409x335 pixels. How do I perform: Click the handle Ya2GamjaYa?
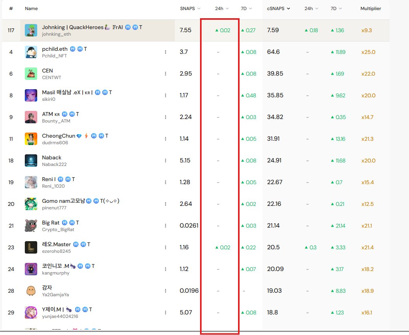tap(55, 295)
